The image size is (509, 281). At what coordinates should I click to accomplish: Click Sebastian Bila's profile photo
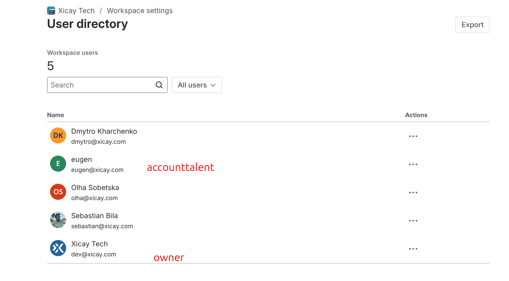tap(58, 220)
